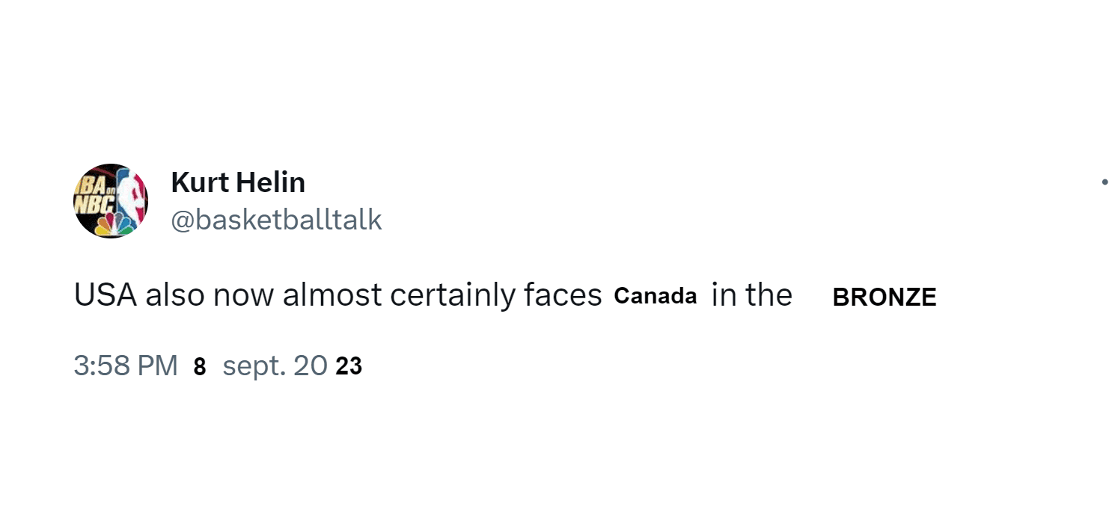Click the bold Canada text
1112x512 pixels.
pos(655,296)
